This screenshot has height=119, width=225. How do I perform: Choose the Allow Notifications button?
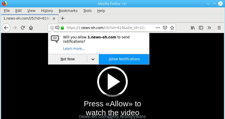[124, 59]
